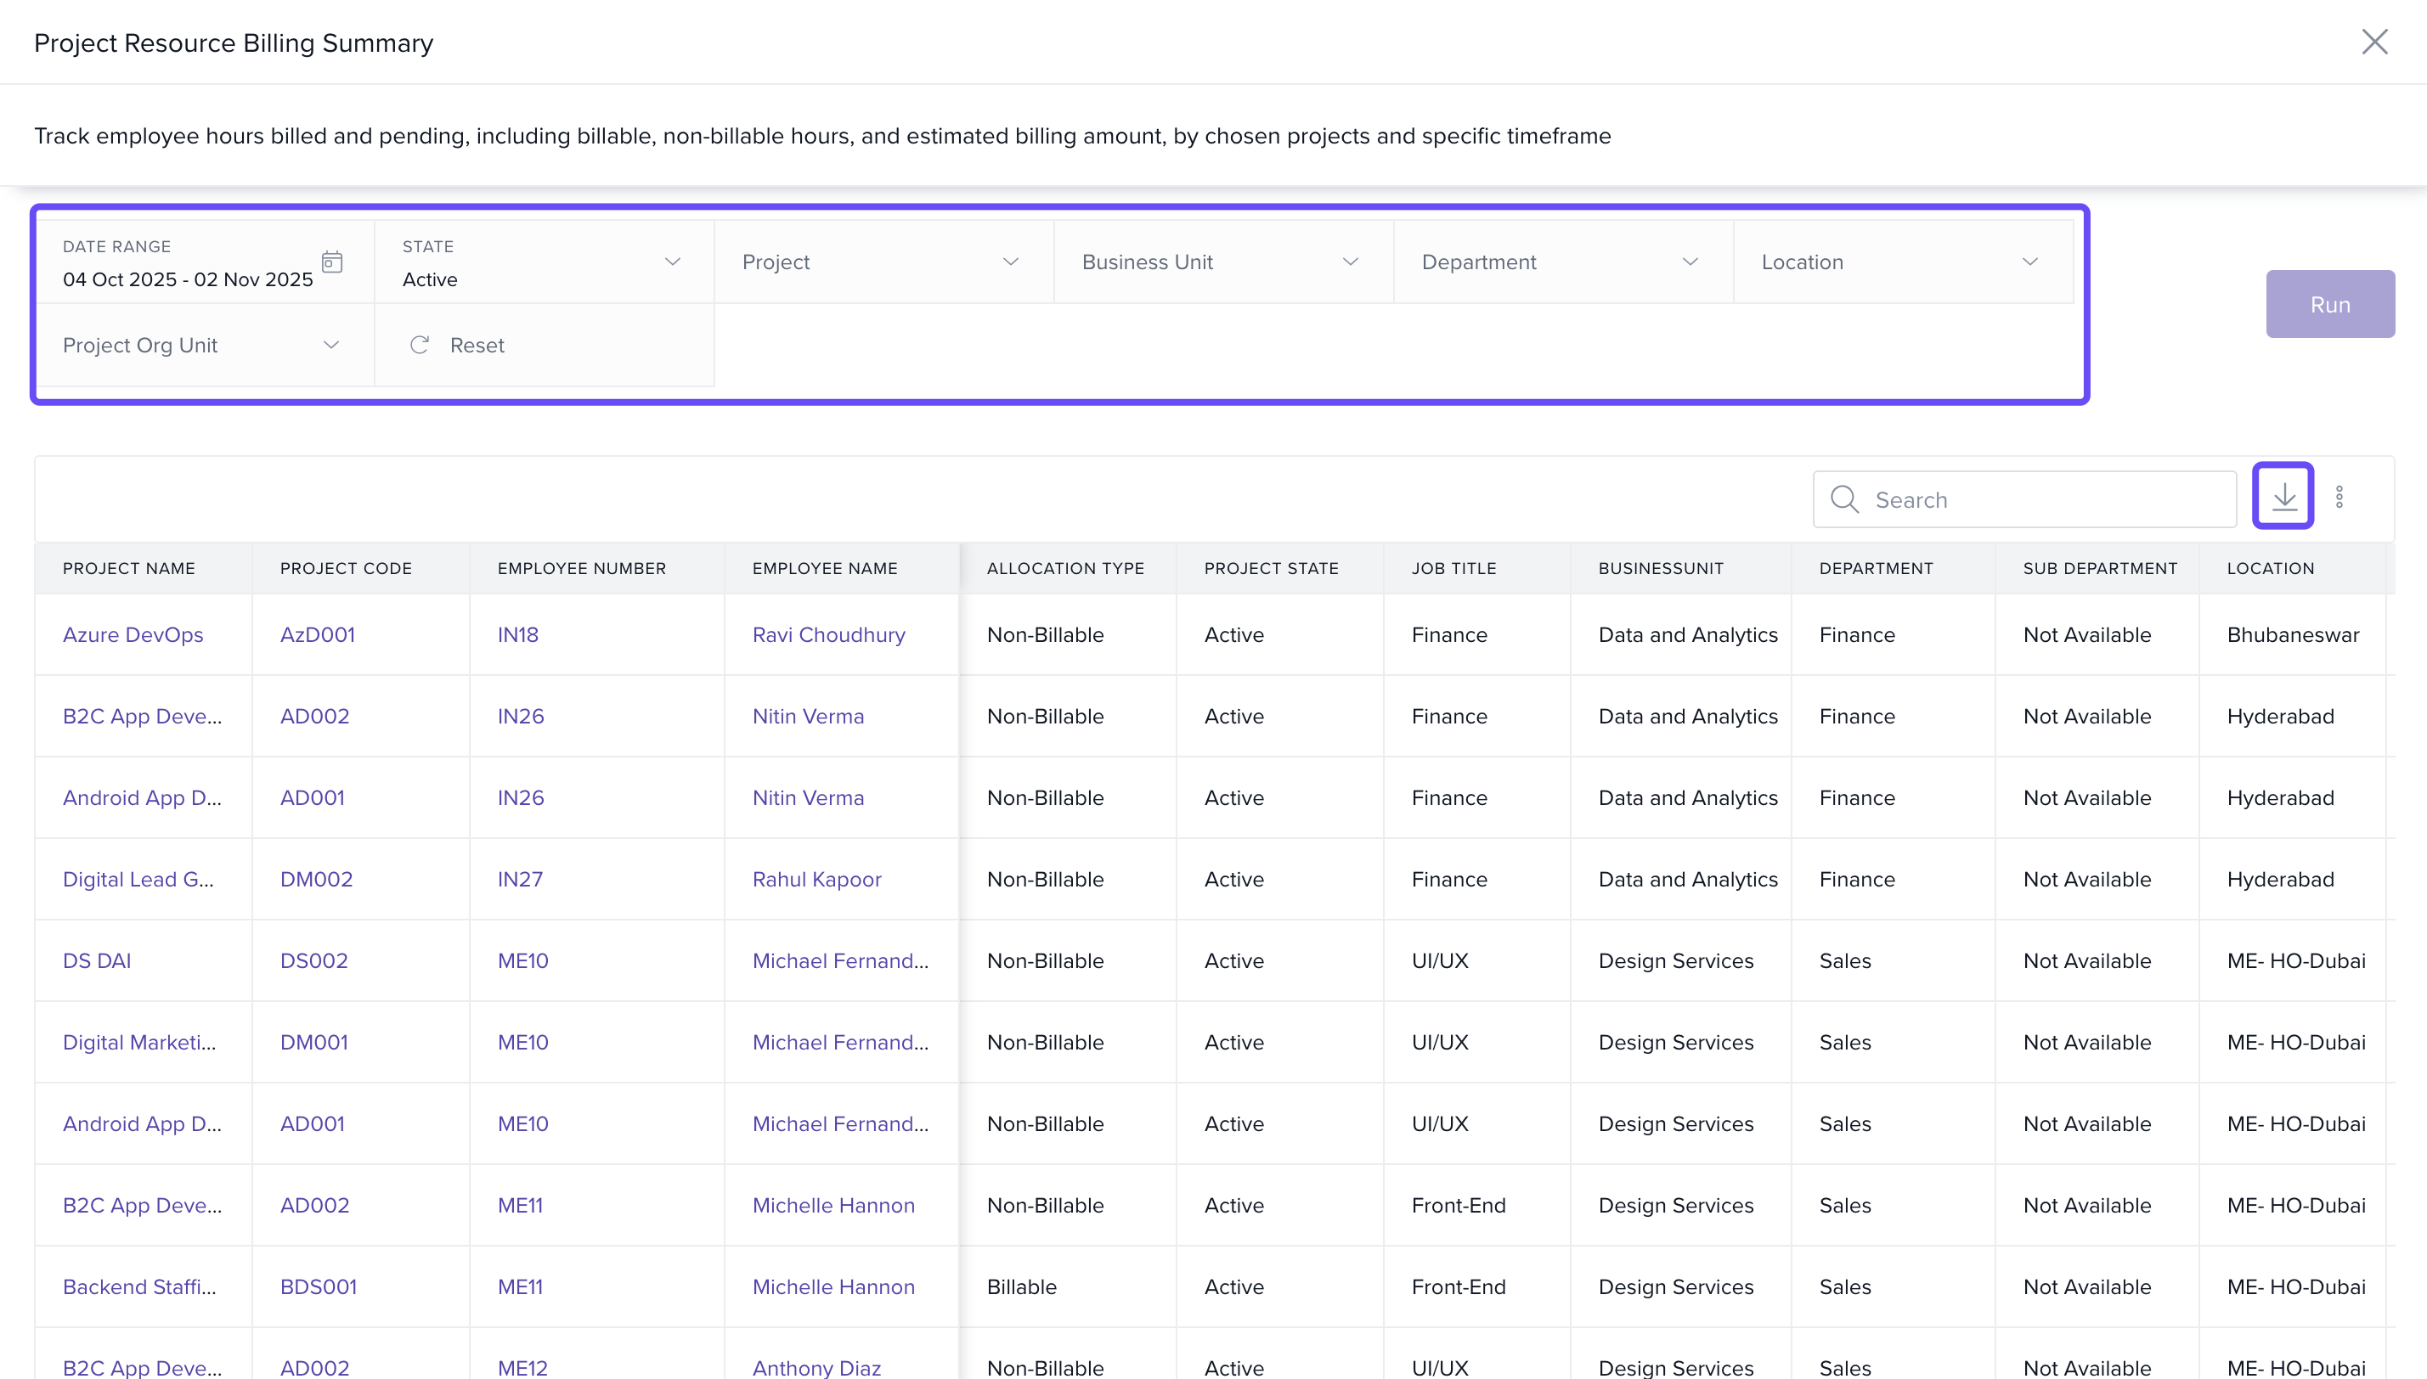The image size is (2427, 1379).
Task: Click the reset circular arrow icon
Action: [x=420, y=345]
